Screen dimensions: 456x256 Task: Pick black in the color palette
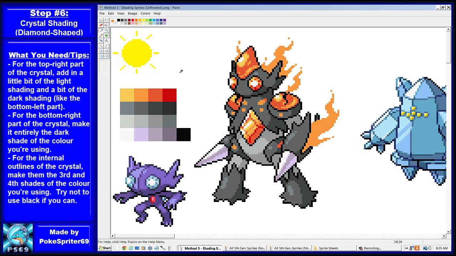click(119, 20)
